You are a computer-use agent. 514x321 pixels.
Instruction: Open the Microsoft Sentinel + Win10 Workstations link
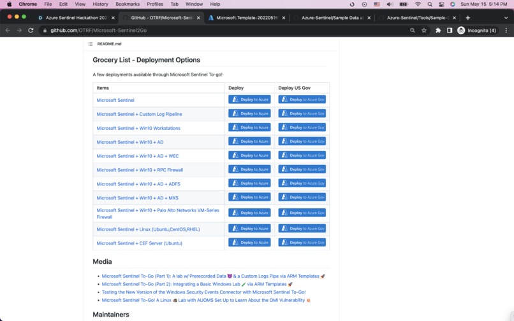tap(138, 128)
